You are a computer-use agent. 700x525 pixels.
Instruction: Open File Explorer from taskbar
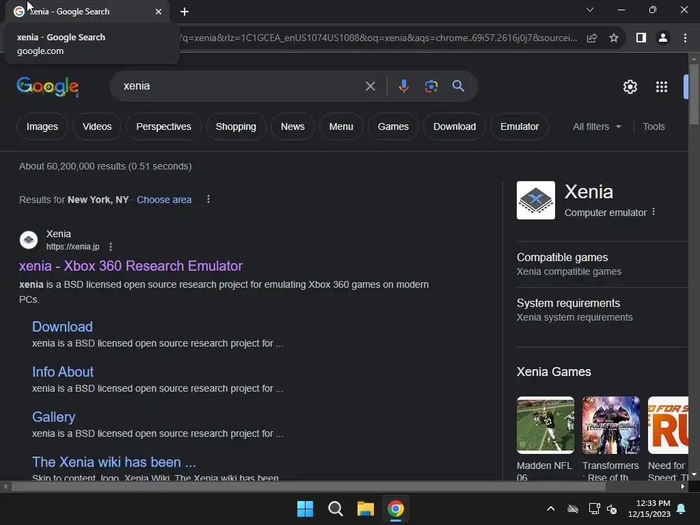pyautogui.click(x=365, y=509)
